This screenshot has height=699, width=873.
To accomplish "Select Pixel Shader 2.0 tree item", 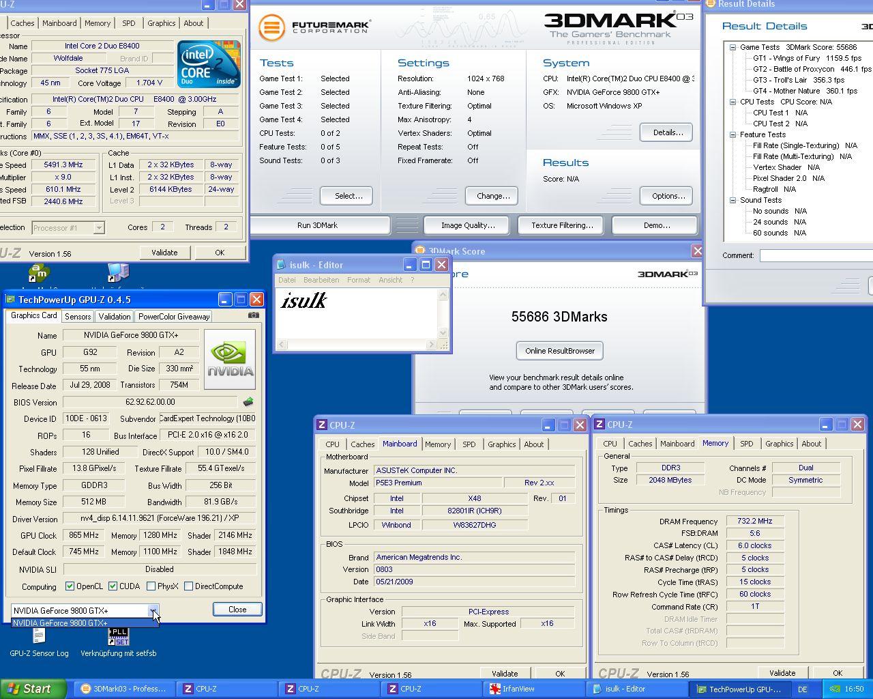I will pyautogui.click(x=788, y=179).
